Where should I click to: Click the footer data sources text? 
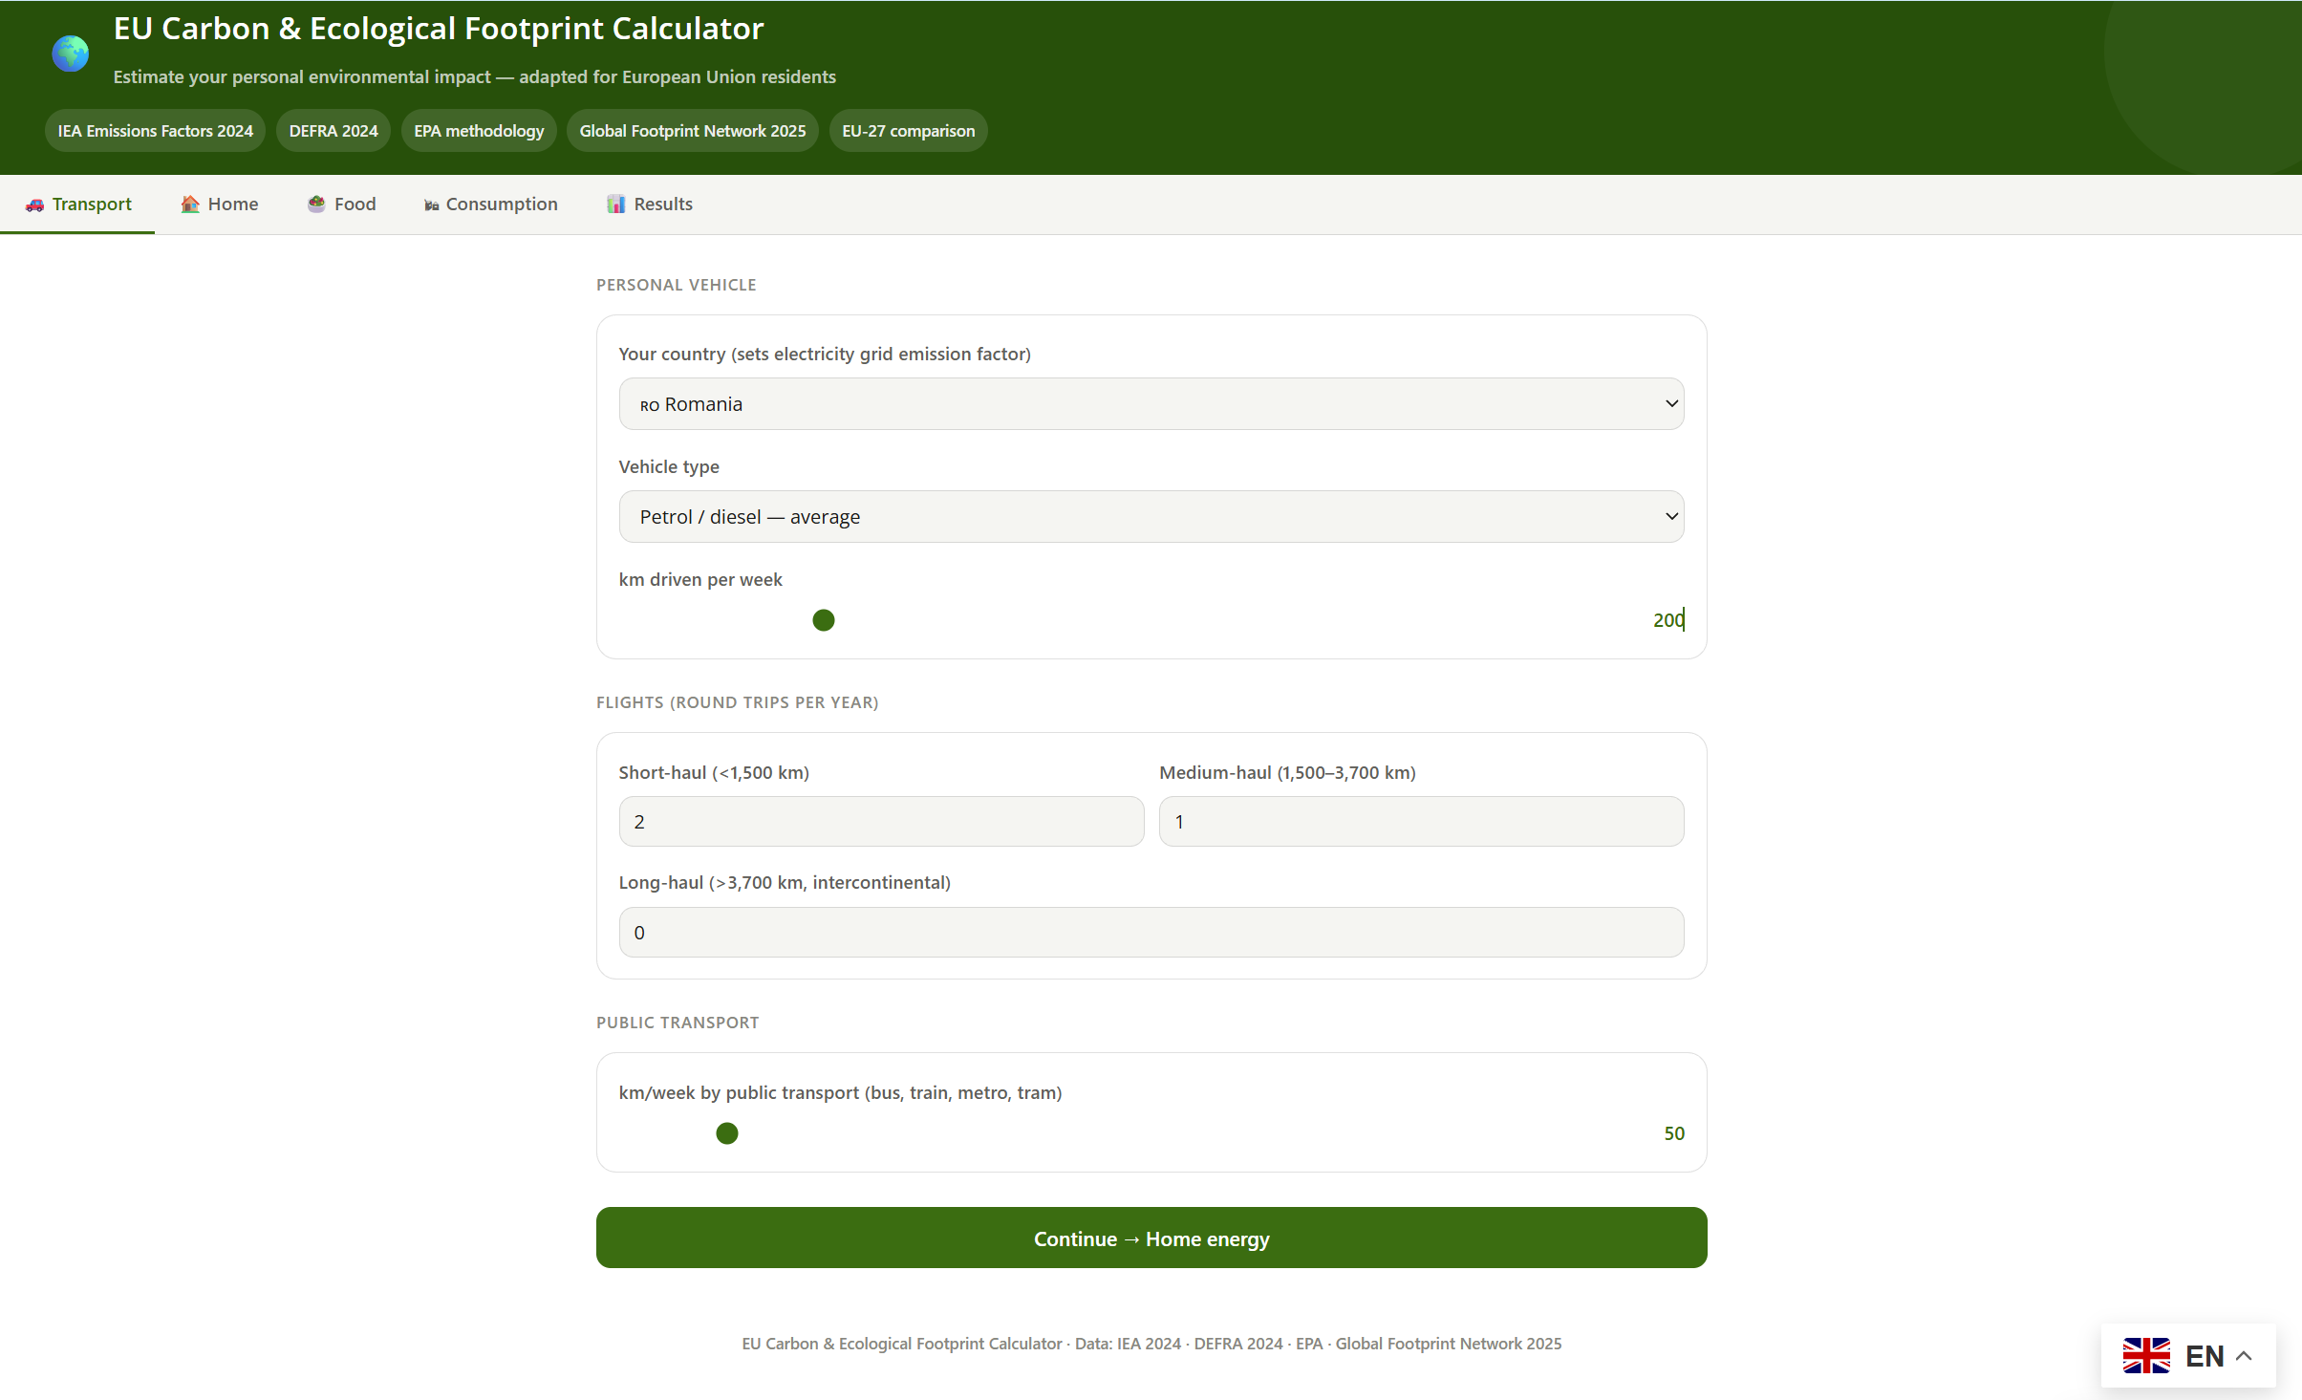(x=1151, y=1344)
